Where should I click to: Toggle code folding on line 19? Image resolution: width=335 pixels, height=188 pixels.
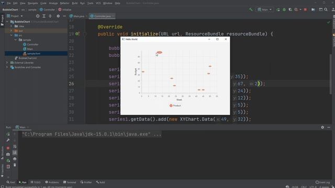[85, 34]
